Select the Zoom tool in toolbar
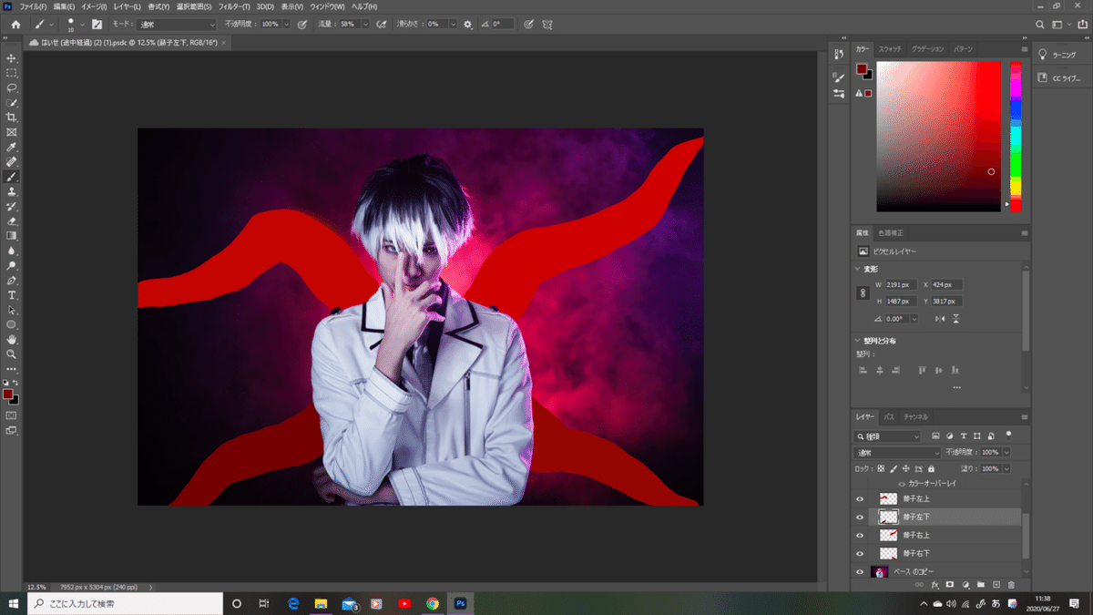This screenshot has height=615, width=1093. (x=12, y=354)
